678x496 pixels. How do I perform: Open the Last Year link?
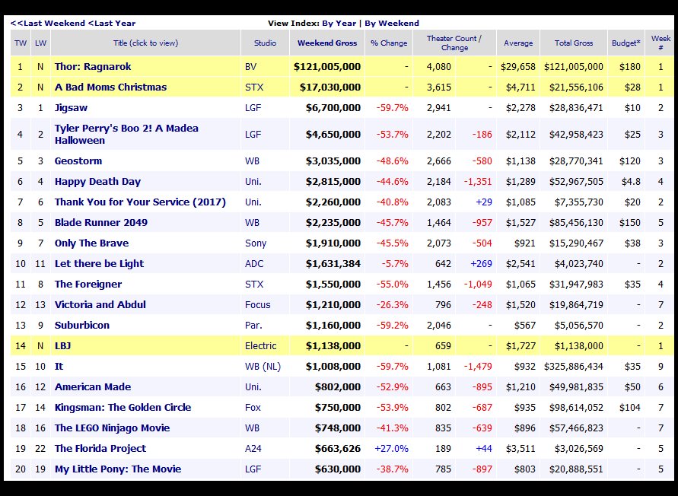pyautogui.click(x=112, y=24)
